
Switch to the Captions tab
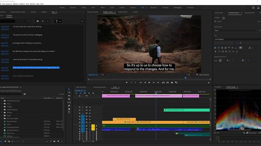coord(9,15)
